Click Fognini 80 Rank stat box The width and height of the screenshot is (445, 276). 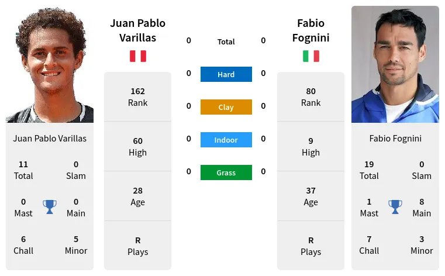tap(311, 96)
